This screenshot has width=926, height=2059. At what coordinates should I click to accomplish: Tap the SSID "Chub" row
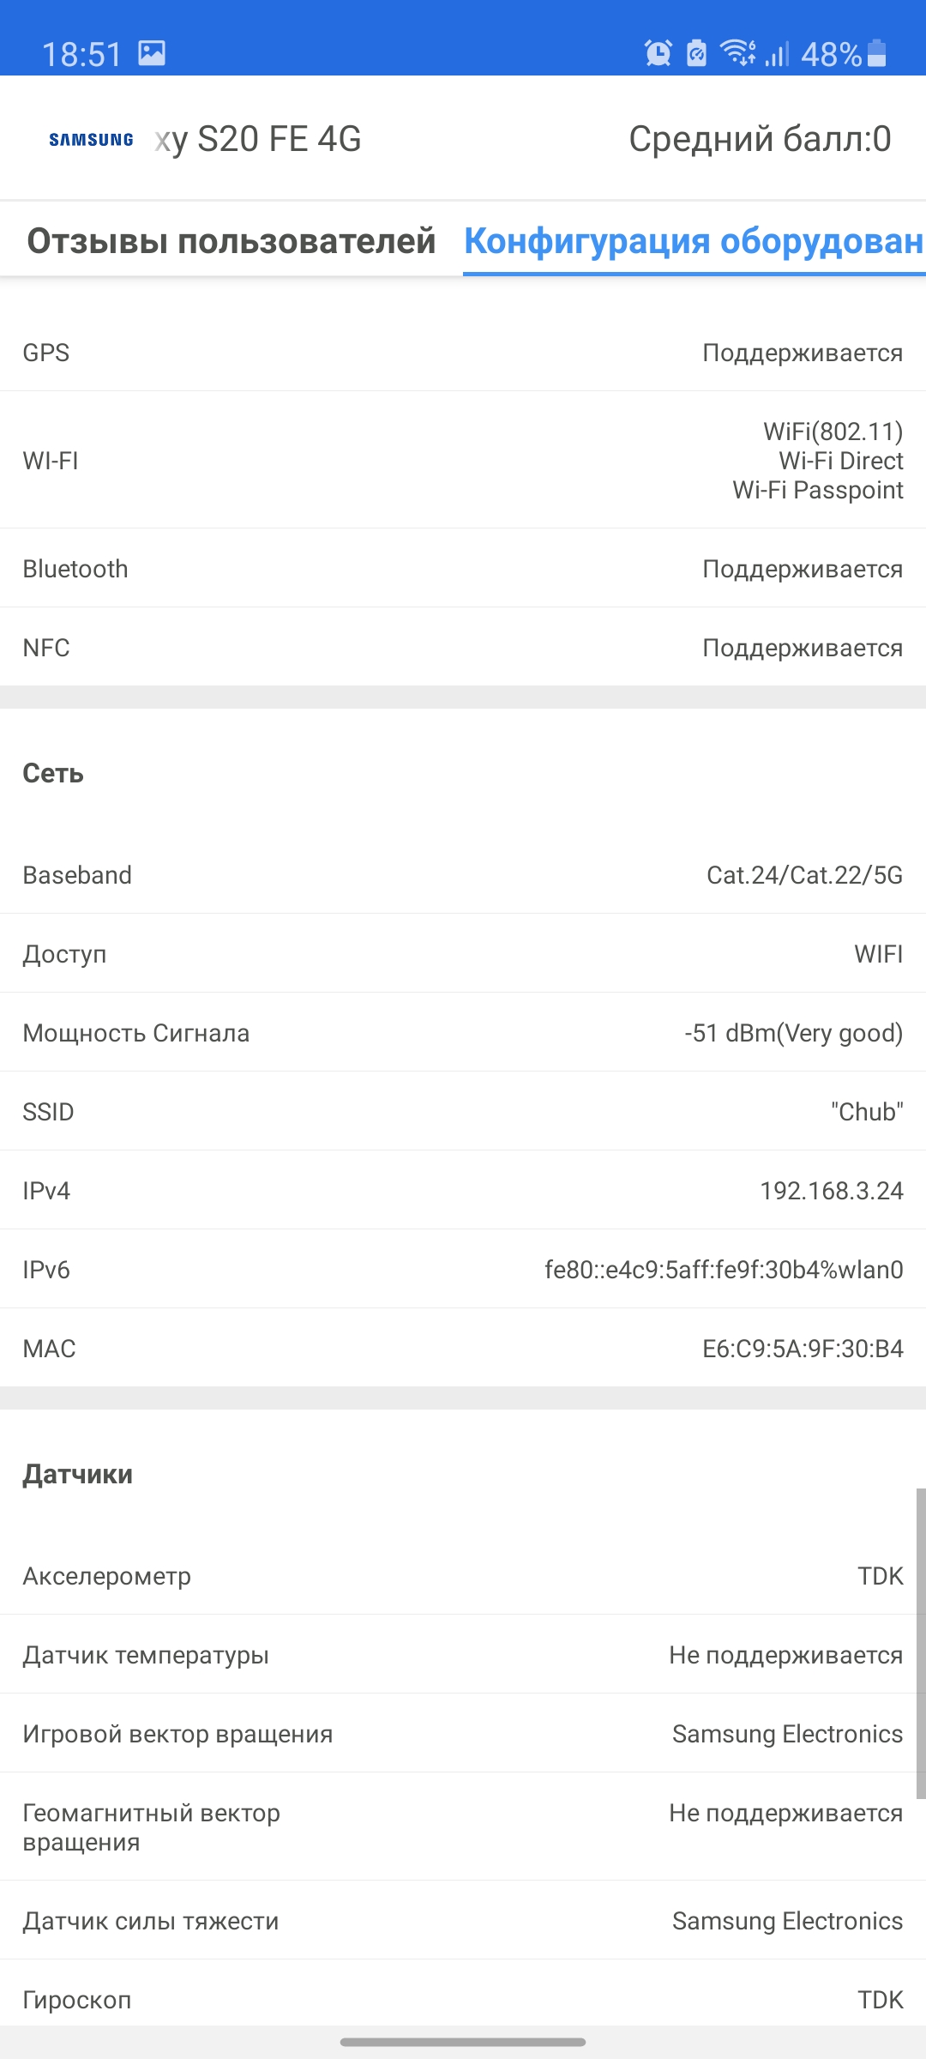click(463, 1112)
